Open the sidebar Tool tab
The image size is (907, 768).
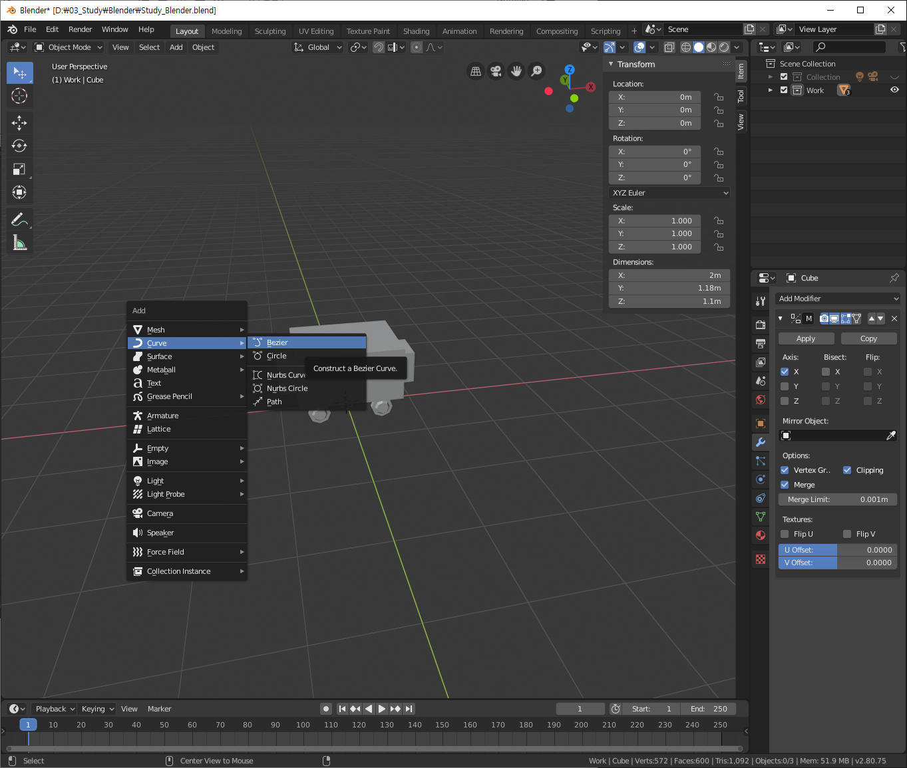pos(741,96)
